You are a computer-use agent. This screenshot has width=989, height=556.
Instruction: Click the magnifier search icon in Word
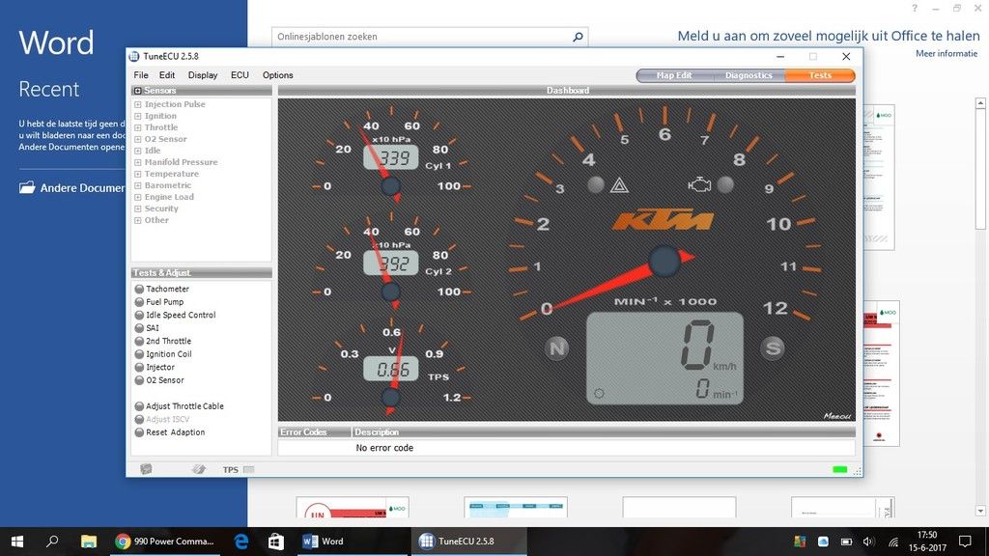click(578, 37)
